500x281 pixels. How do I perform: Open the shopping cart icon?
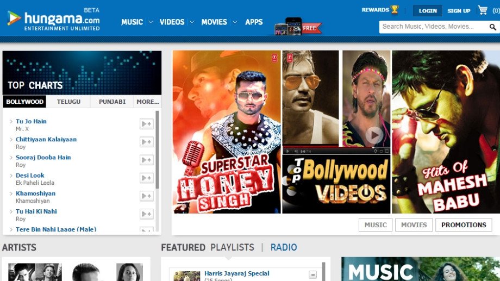click(483, 10)
